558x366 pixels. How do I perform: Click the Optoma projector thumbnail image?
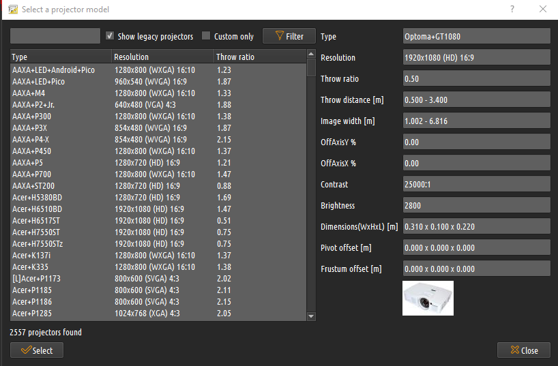428,298
